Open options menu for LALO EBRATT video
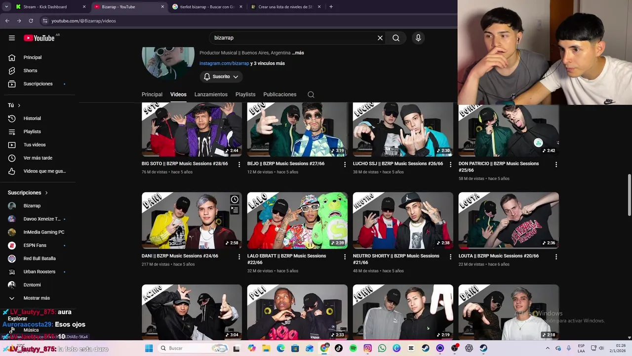The width and height of the screenshot is (632, 356). pyautogui.click(x=345, y=257)
